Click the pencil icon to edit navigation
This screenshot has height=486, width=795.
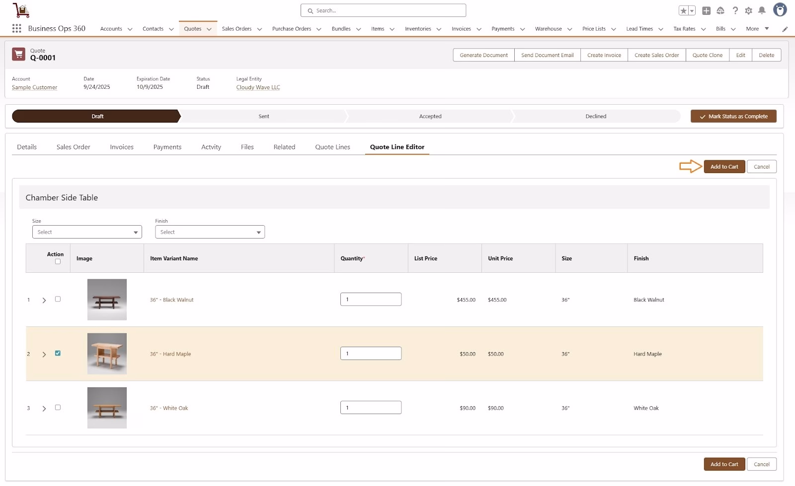click(785, 29)
